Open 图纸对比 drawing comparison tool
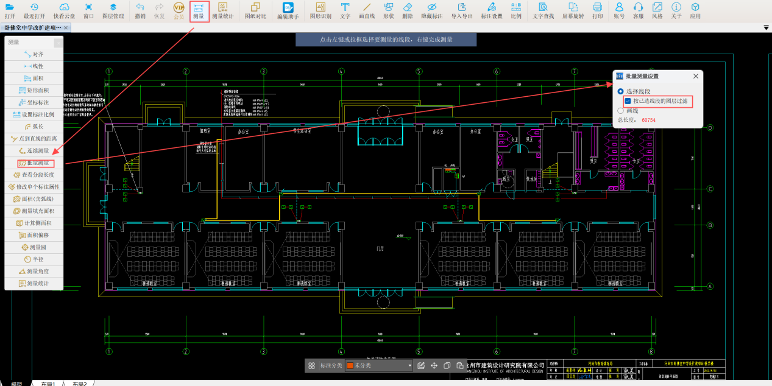Image resolution: width=772 pixels, height=386 pixels. pyautogui.click(x=255, y=10)
